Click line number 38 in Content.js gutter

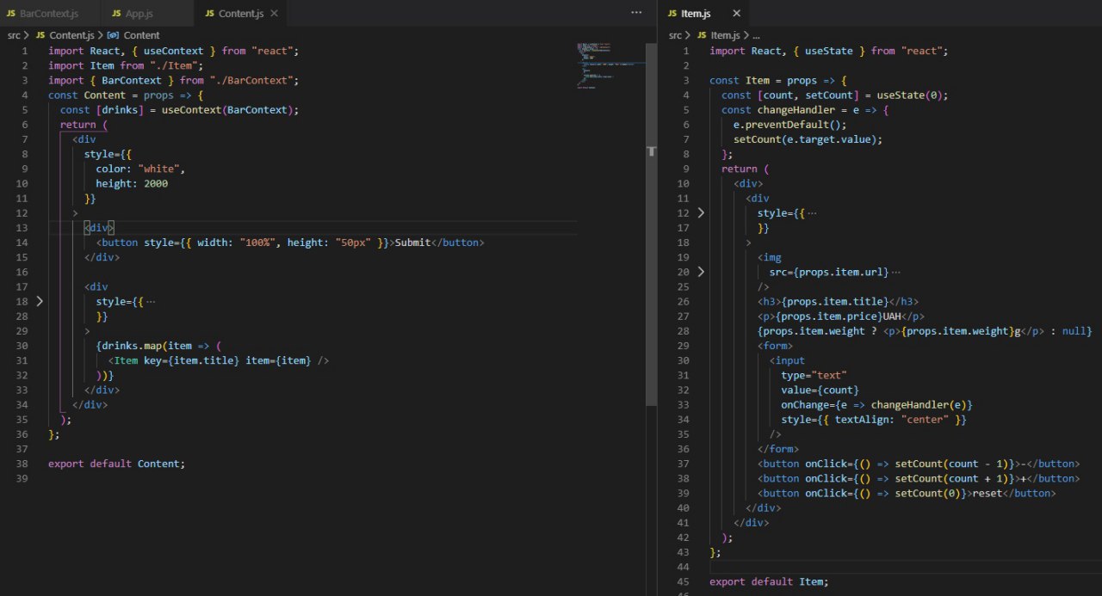coord(23,464)
